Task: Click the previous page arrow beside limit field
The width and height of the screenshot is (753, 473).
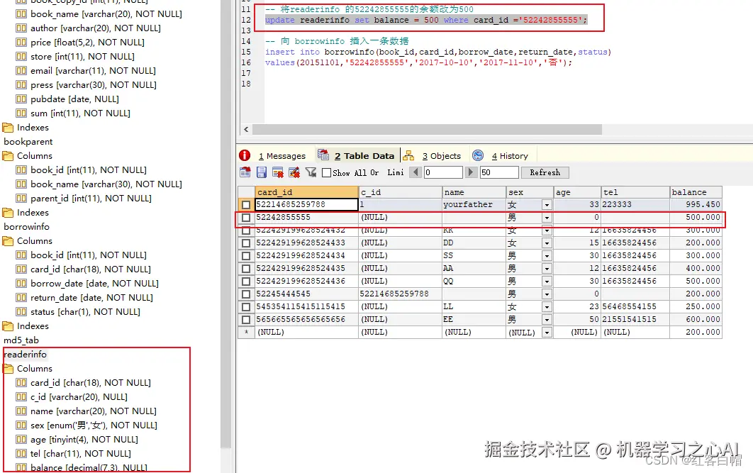Action: point(415,172)
